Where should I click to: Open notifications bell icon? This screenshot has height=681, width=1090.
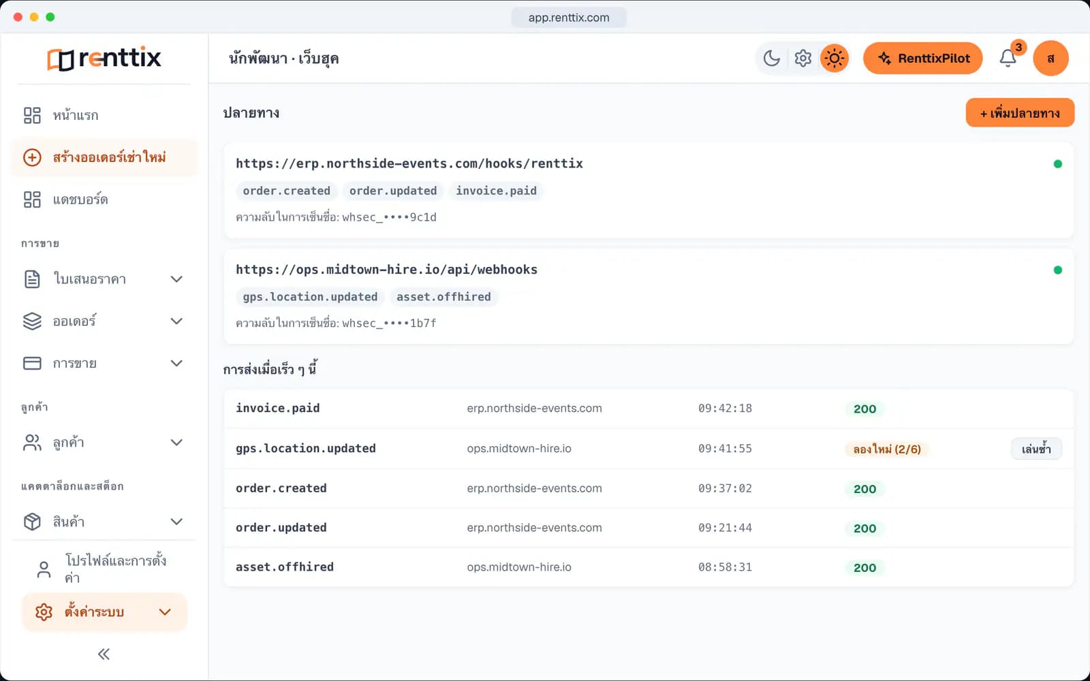(x=1008, y=59)
